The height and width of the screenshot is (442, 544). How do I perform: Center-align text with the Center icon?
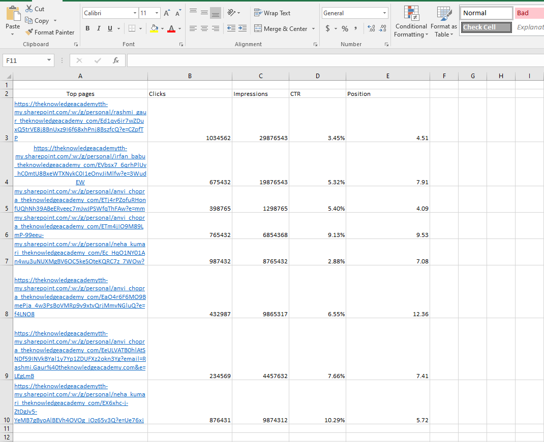click(204, 28)
